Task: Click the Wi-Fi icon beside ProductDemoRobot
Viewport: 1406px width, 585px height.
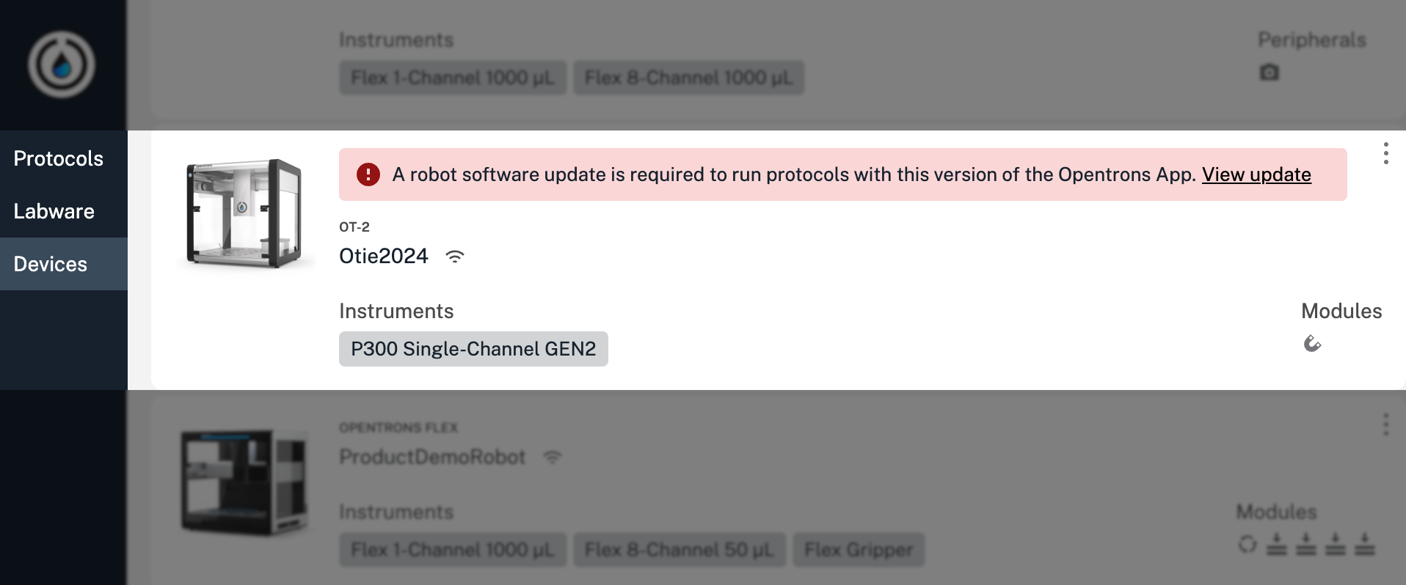Action: click(552, 457)
